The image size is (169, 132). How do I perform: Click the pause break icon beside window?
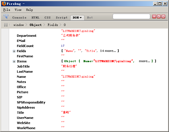click(6, 25)
